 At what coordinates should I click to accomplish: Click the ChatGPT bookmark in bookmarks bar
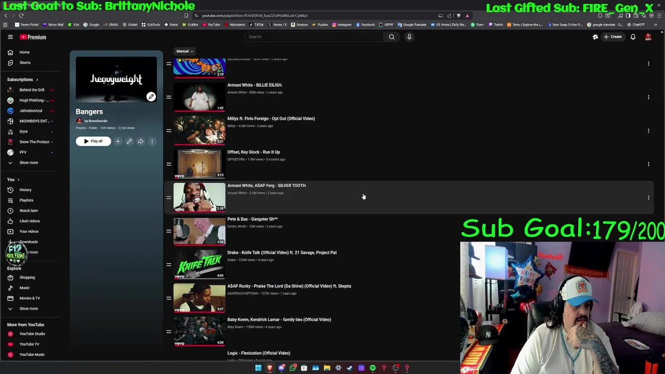coord(636,24)
